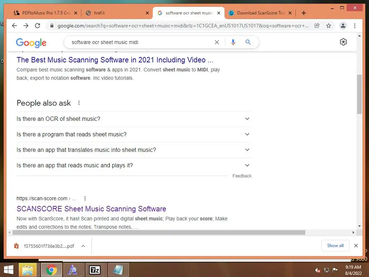Screen dimensions: 369x277
Task: Start voice search with microphone
Action: (233, 42)
